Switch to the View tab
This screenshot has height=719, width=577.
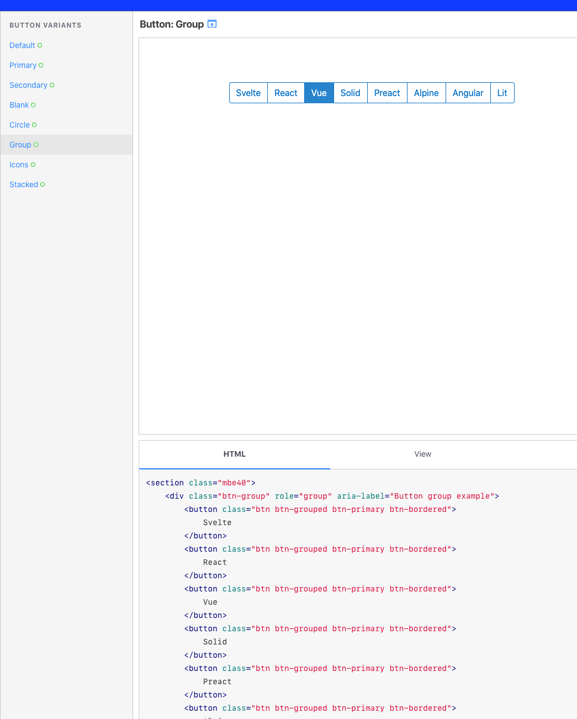point(422,454)
